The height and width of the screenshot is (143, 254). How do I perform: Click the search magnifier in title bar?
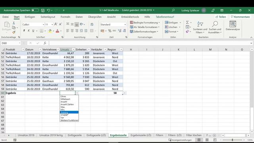173,10
